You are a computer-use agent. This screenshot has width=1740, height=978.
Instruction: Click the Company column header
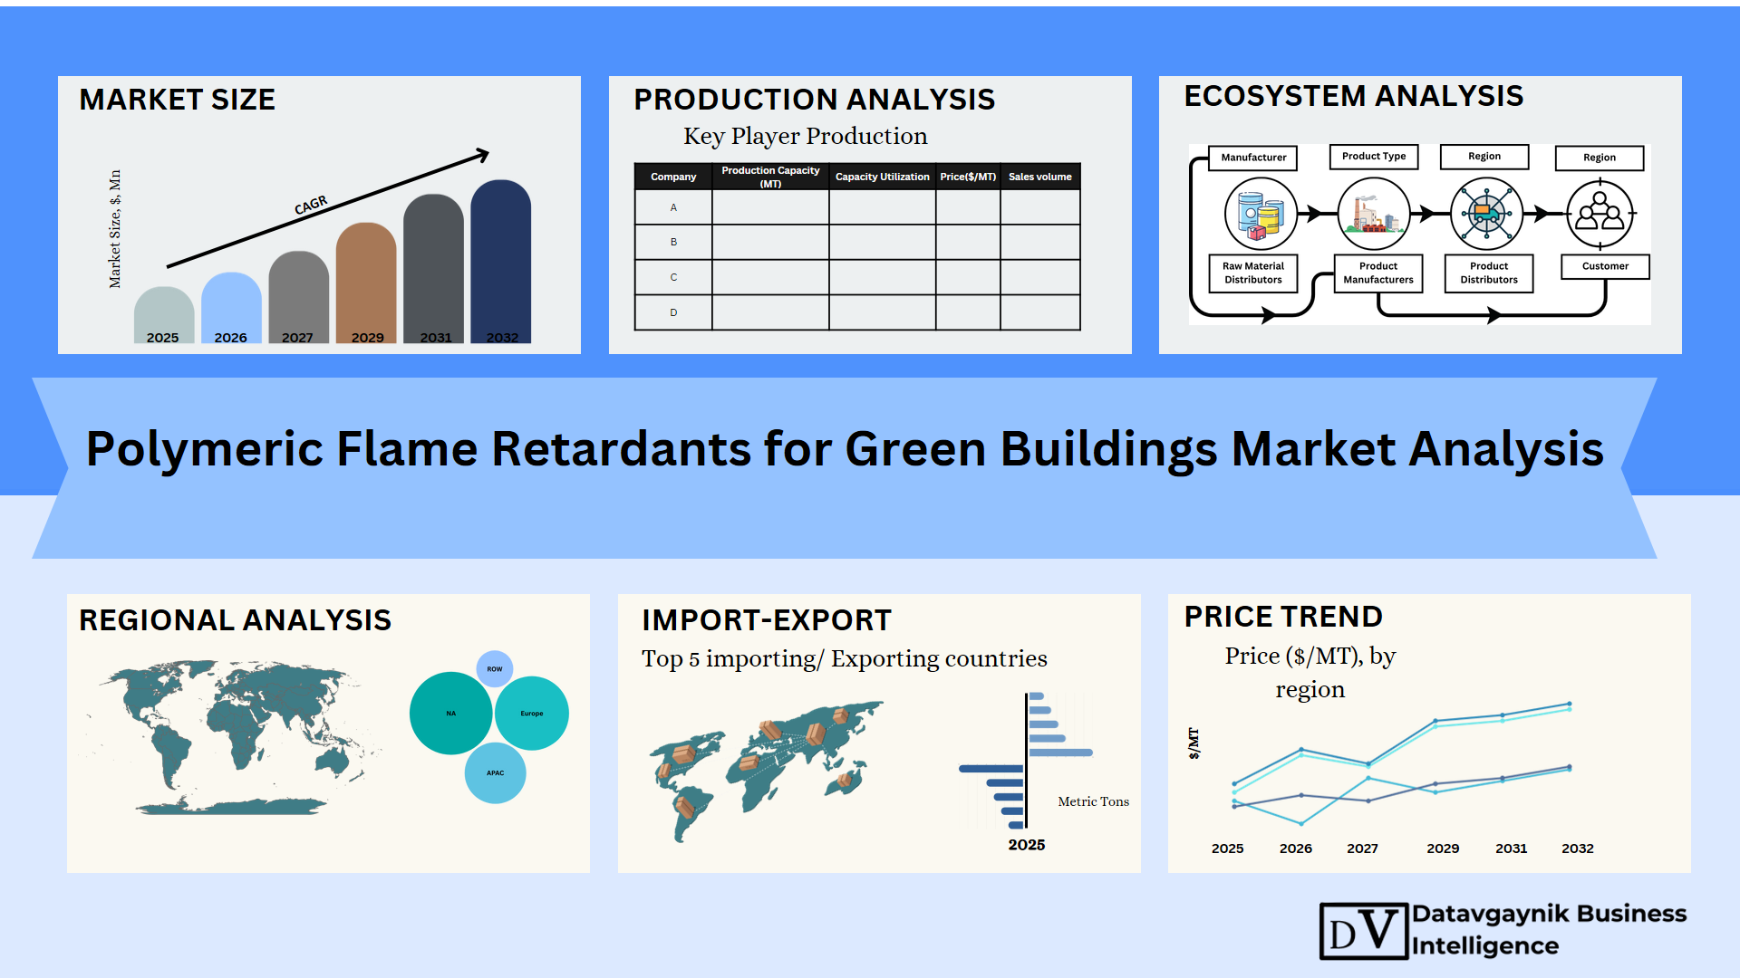[x=673, y=177]
